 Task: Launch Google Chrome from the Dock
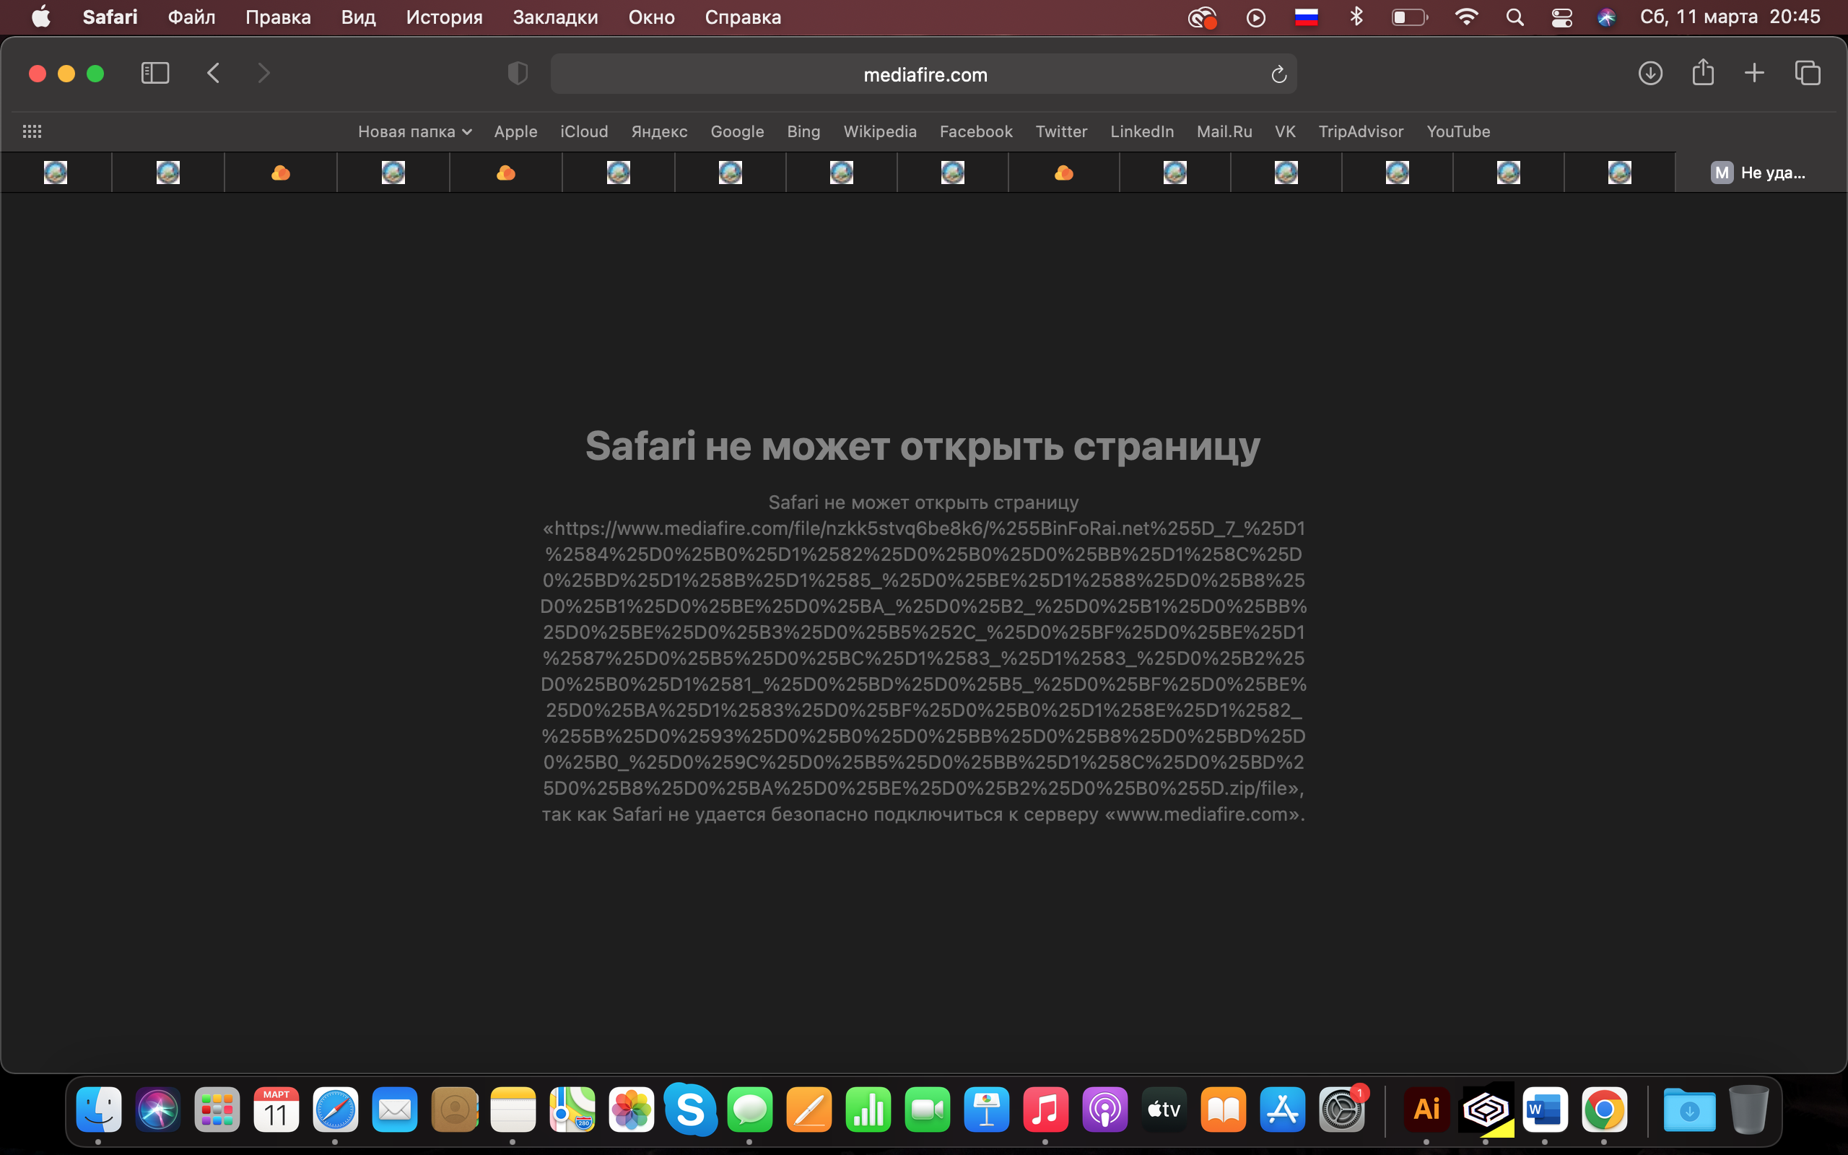(1605, 1110)
